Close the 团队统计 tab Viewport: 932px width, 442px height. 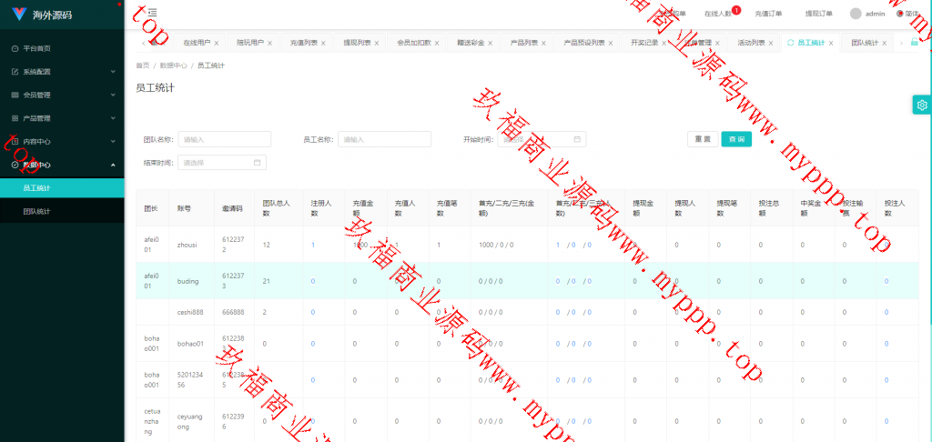coord(884,44)
